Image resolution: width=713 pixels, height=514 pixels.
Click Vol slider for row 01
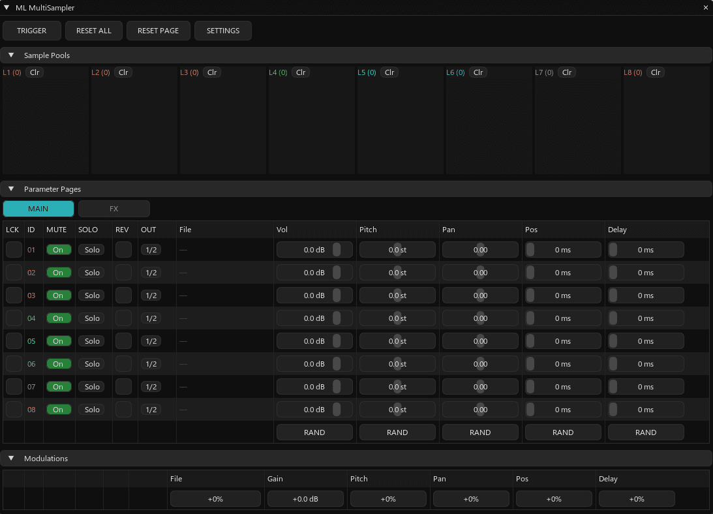click(x=314, y=250)
